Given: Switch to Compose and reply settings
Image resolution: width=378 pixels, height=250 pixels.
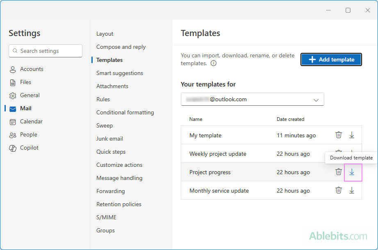Looking at the screenshot, I should click(x=121, y=47).
